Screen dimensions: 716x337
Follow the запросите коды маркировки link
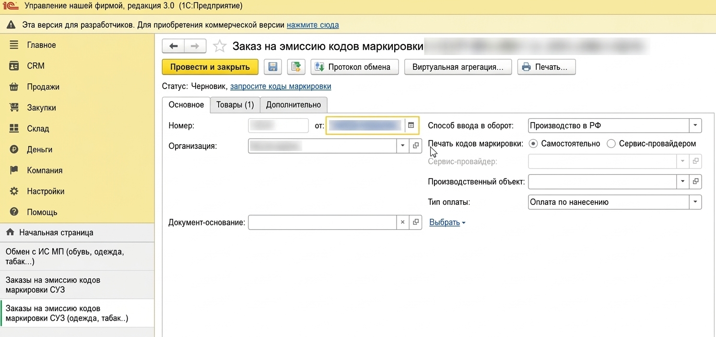281,87
